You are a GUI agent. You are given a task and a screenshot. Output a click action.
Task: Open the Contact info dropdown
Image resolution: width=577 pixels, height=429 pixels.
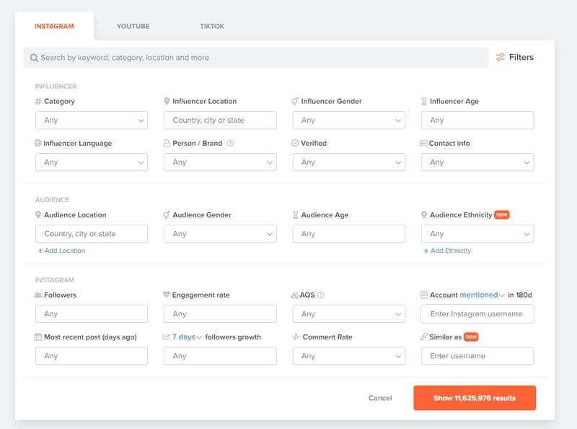(x=477, y=162)
